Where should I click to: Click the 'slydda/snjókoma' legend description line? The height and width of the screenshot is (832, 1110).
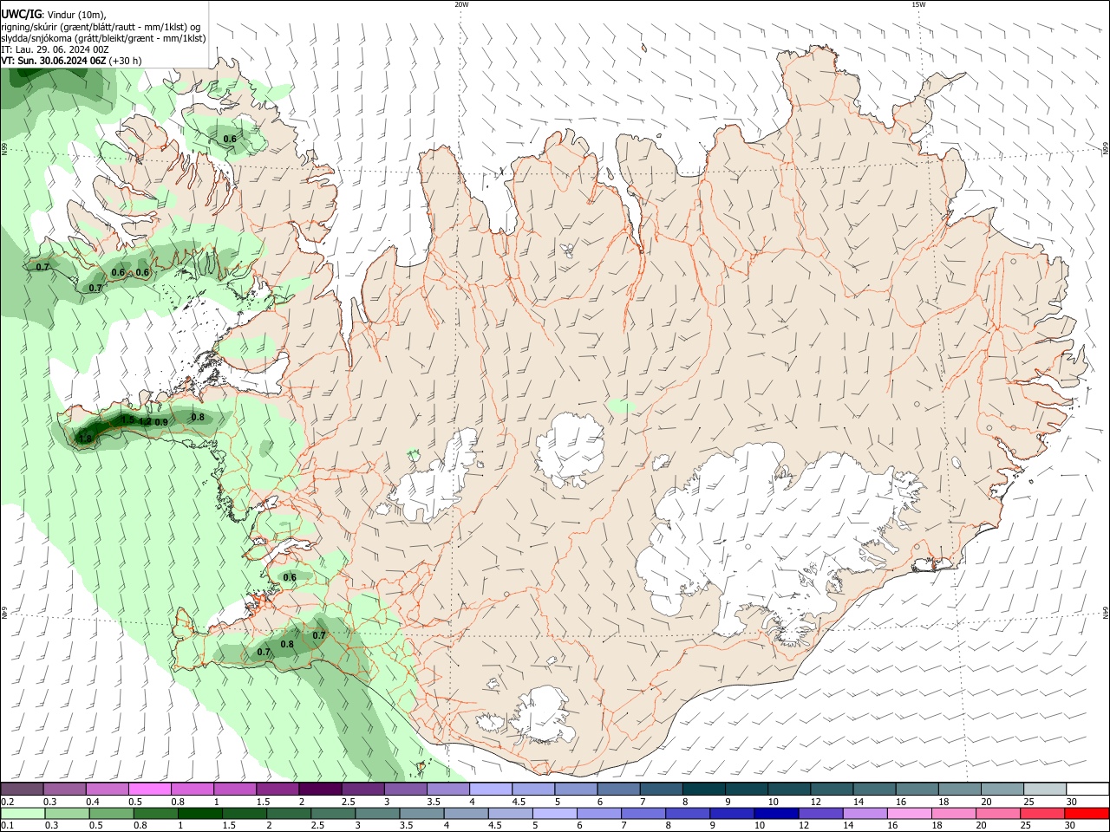point(103,38)
